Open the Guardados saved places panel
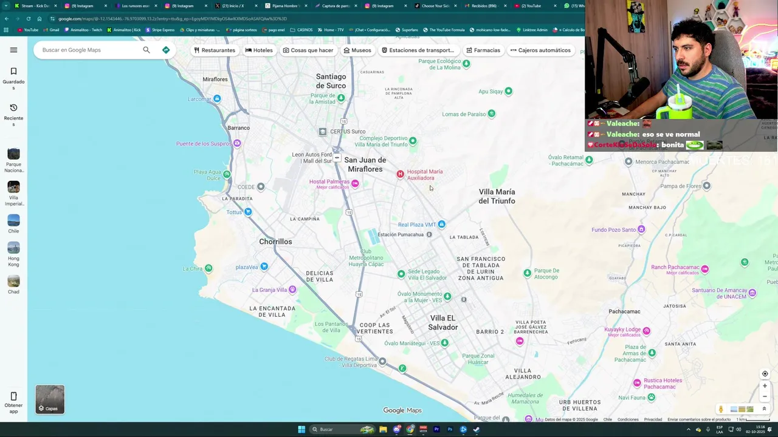The image size is (778, 437). 13,79
